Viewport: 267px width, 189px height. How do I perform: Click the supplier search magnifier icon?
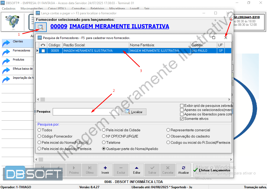pyautogui.click(x=41, y=27)
